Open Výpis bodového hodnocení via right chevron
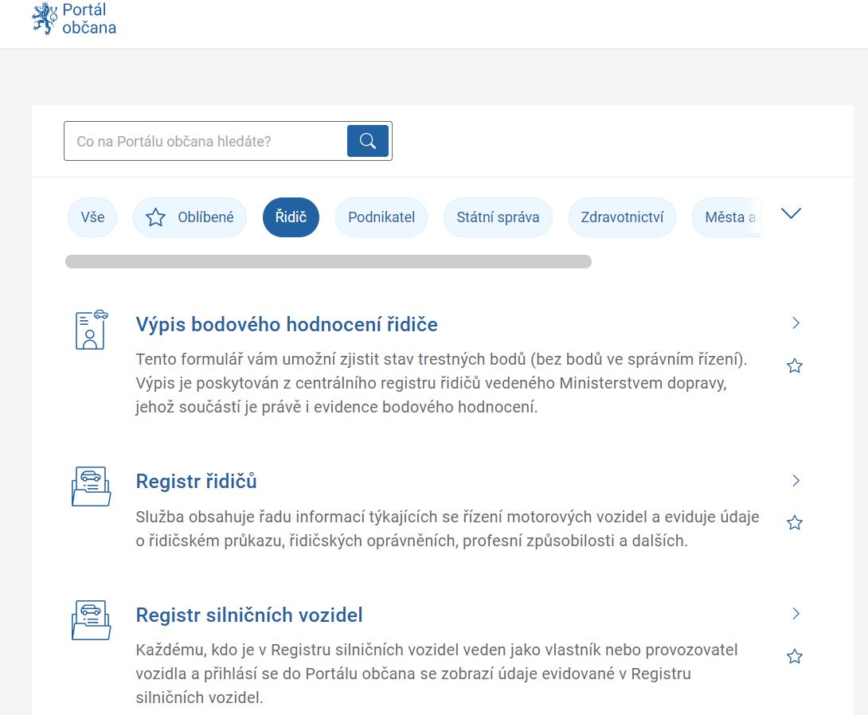This screenshot has height=715, width=868. pos(796,323)
